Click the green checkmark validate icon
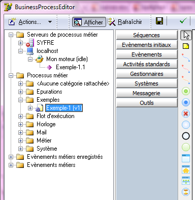The height and width of the screenshot is (200, 195). 183,21
